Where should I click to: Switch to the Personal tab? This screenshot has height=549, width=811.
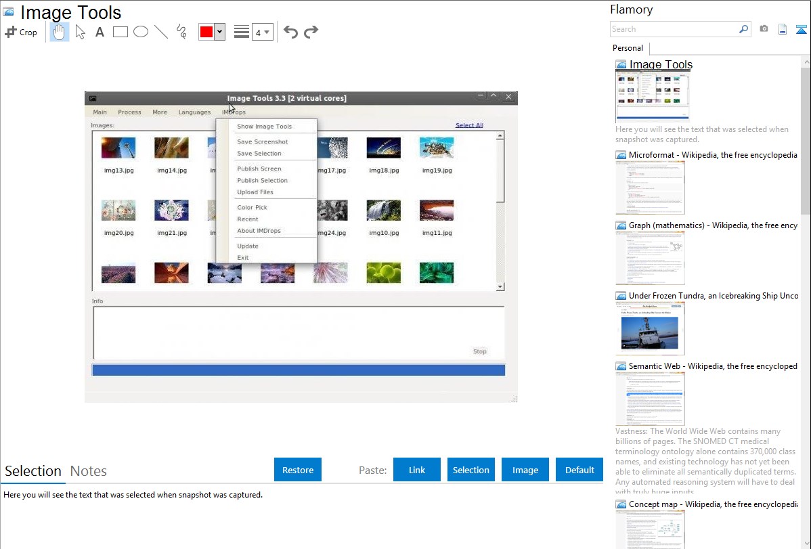tap(628, 48)
